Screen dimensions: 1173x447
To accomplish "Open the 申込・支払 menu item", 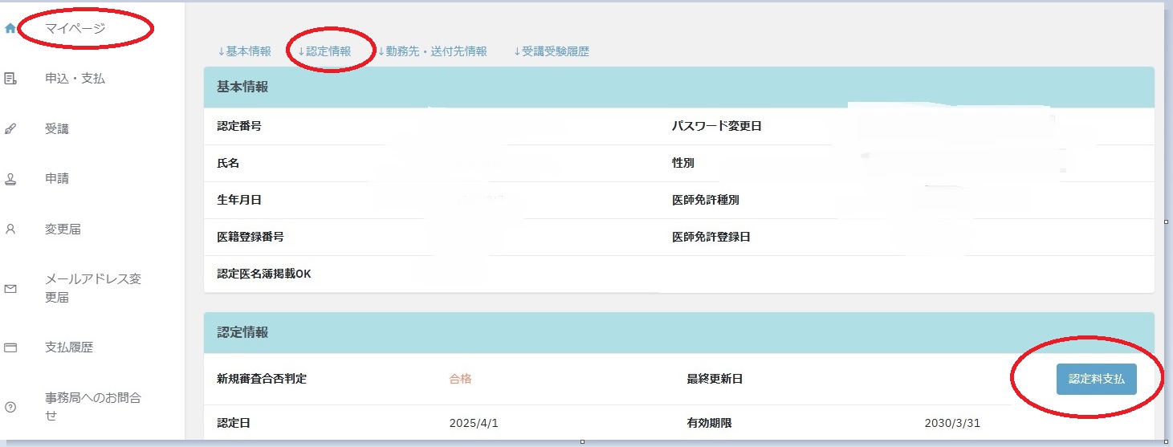I will pos(75,79).
